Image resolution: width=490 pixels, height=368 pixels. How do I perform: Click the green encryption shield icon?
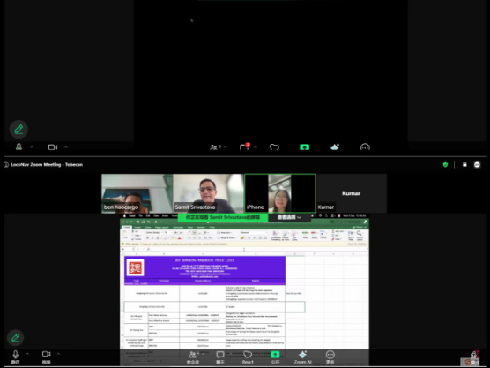(x=445, y=165)
